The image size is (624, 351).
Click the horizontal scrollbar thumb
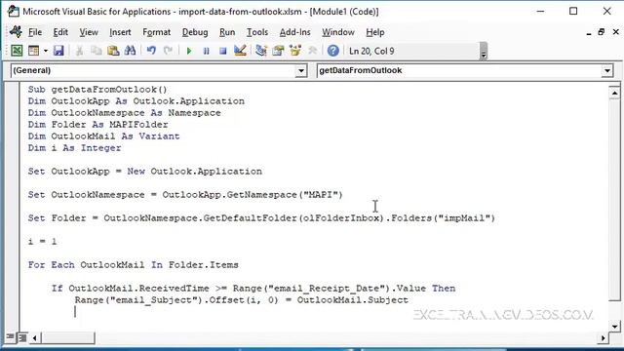[x=67, y=338]
